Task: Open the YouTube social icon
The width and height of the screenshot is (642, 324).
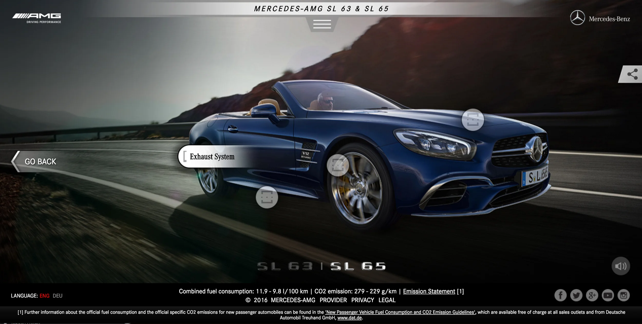Action: click(608, 295)
